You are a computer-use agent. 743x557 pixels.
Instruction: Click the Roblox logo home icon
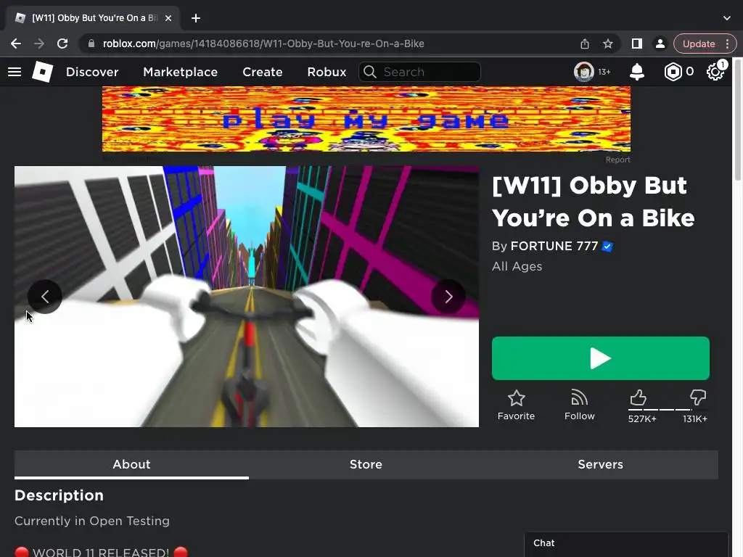42,72
